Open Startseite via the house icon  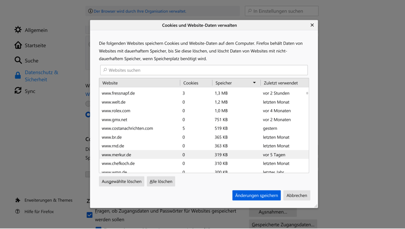tap(18, 45)
